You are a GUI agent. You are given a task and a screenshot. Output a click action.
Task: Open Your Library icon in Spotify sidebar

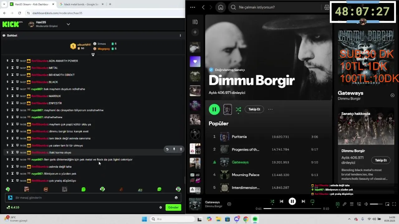[x=195, y=22]
